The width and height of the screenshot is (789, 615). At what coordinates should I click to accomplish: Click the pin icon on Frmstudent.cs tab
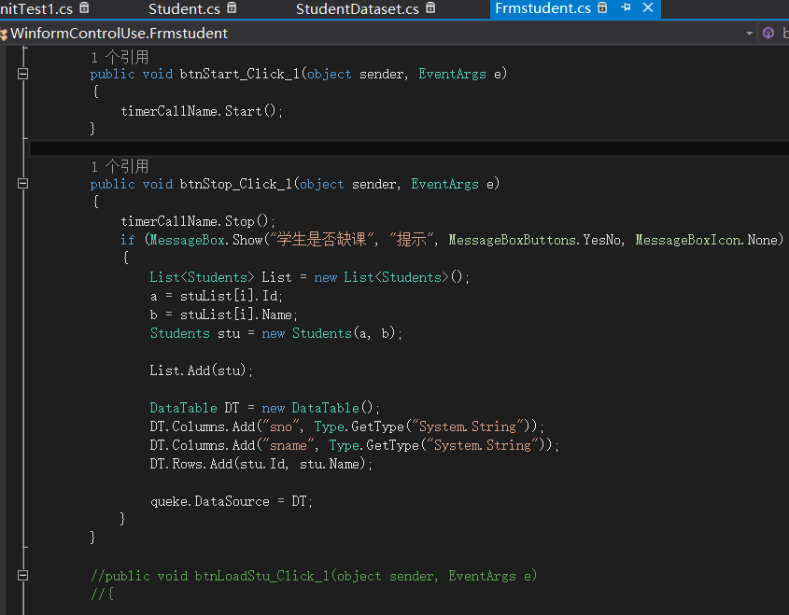point(626,7)
